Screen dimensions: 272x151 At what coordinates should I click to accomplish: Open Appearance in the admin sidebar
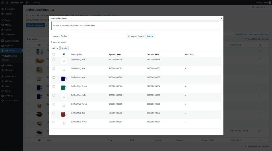click(x=10, y=76)
